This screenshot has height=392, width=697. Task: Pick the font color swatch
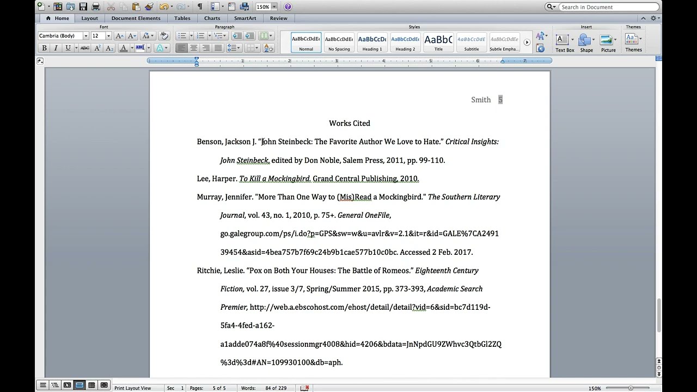click(x=123, y=48)
